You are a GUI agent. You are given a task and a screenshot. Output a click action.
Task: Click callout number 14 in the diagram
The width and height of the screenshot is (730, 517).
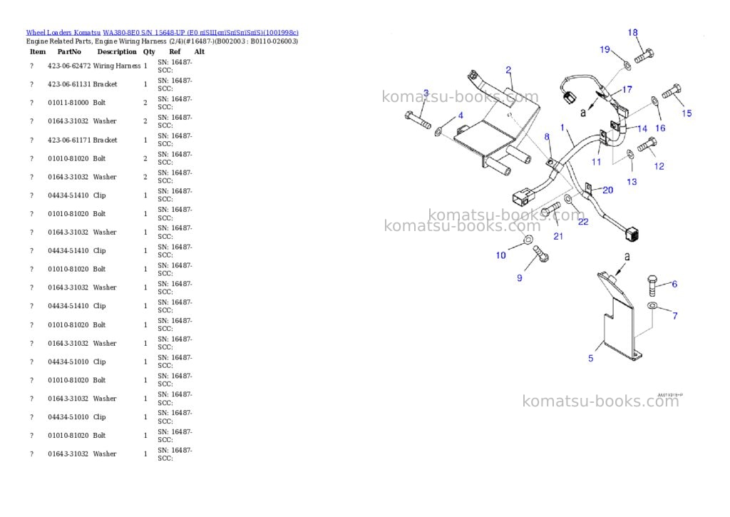pos(642,128)
